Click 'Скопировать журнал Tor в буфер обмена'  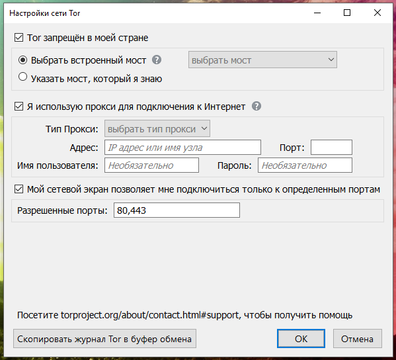(x=104, y=339)
